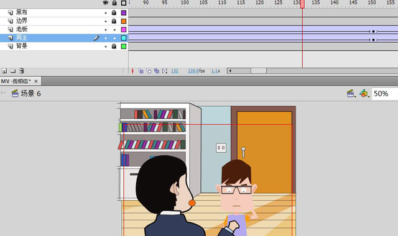Click the Center Frame icon
The image size is (398, 236).
[x=132, y=71]
